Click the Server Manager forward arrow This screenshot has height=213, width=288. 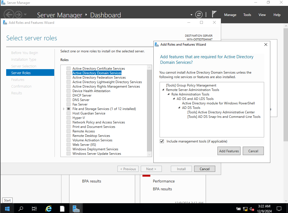coord(18,15)
